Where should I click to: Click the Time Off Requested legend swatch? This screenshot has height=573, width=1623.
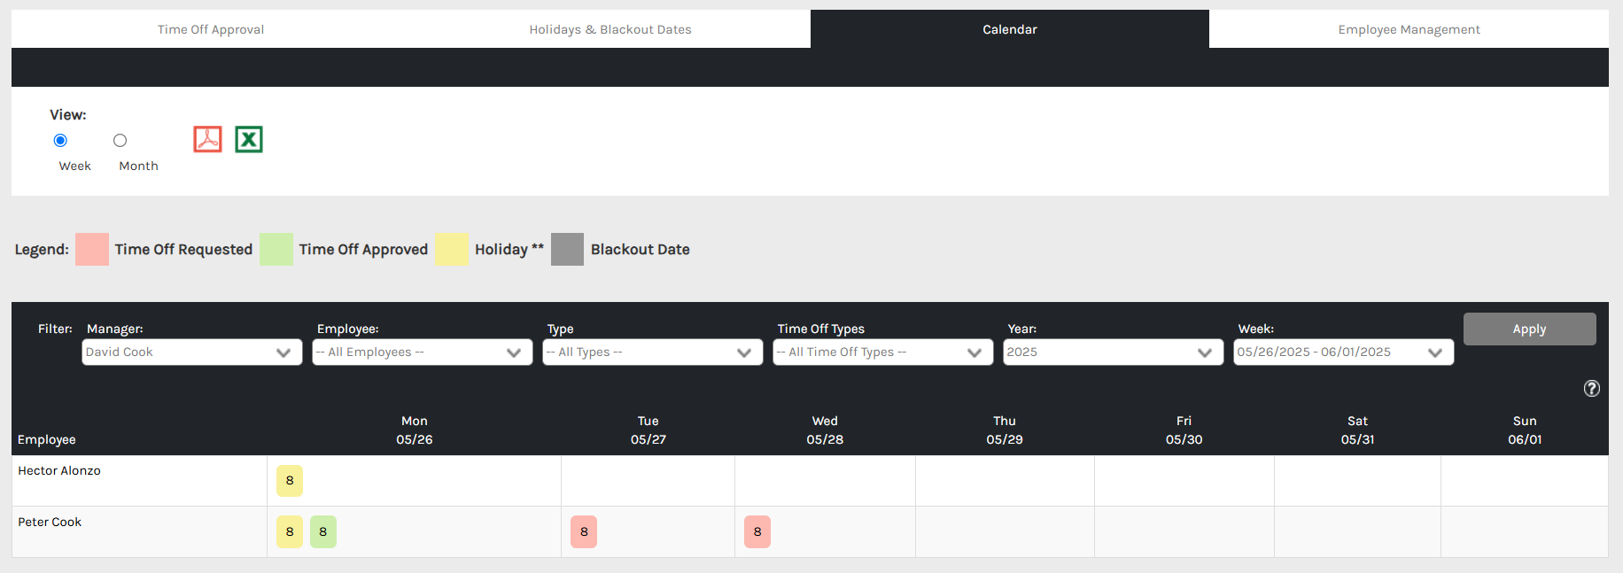[92, 249]
